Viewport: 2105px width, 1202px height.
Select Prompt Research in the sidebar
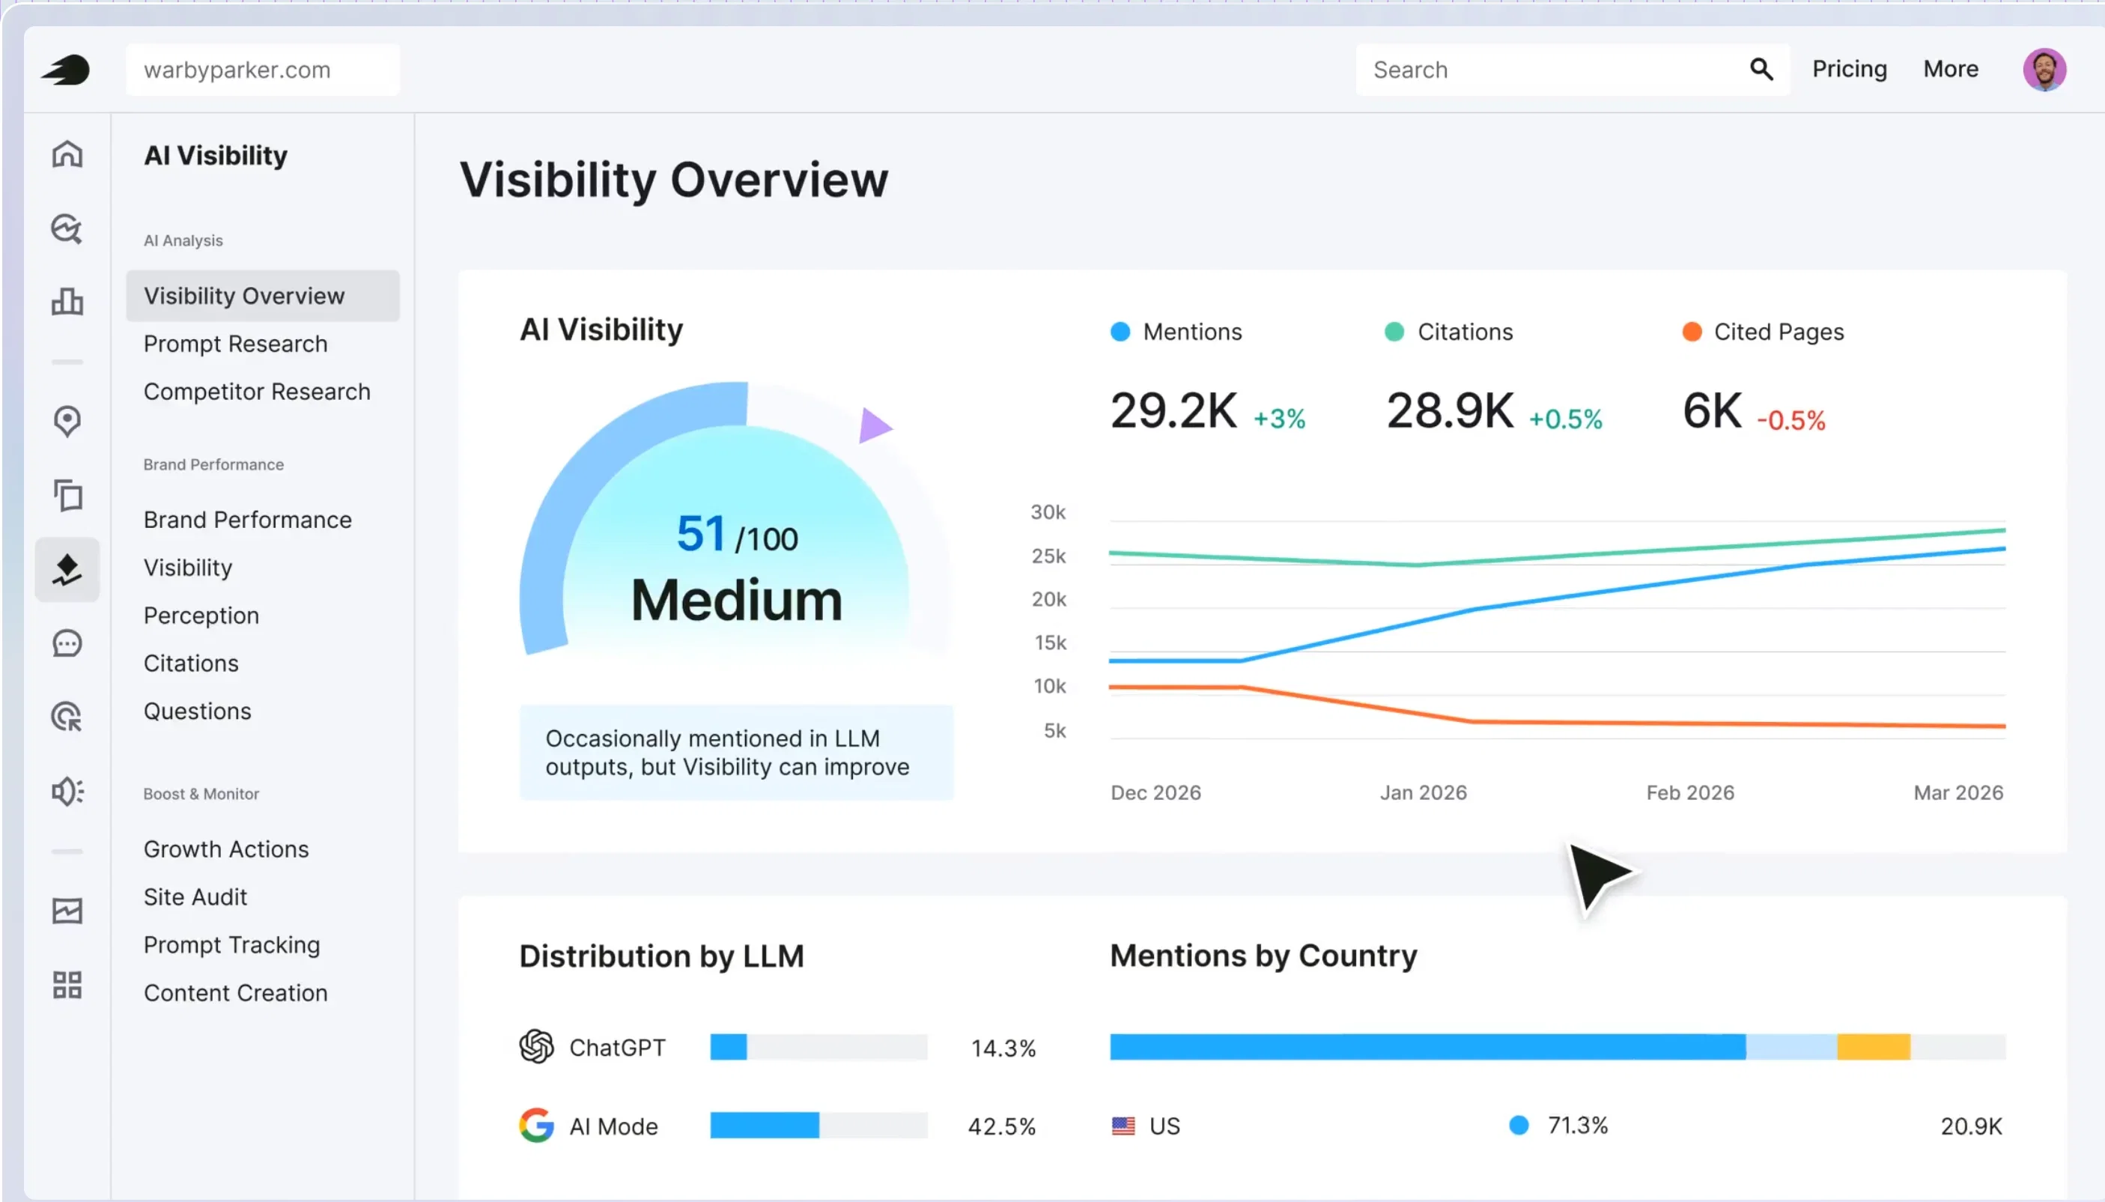235,344
